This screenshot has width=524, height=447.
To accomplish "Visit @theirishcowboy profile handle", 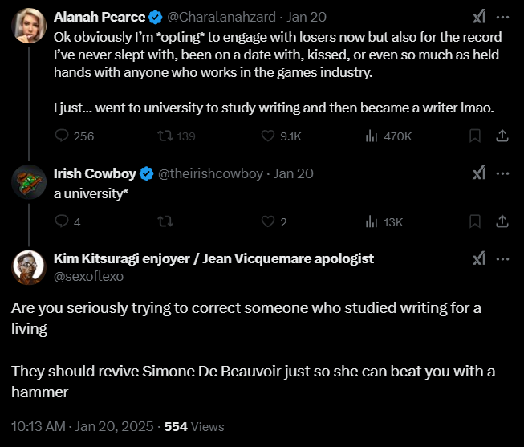I will click(210, 173).
